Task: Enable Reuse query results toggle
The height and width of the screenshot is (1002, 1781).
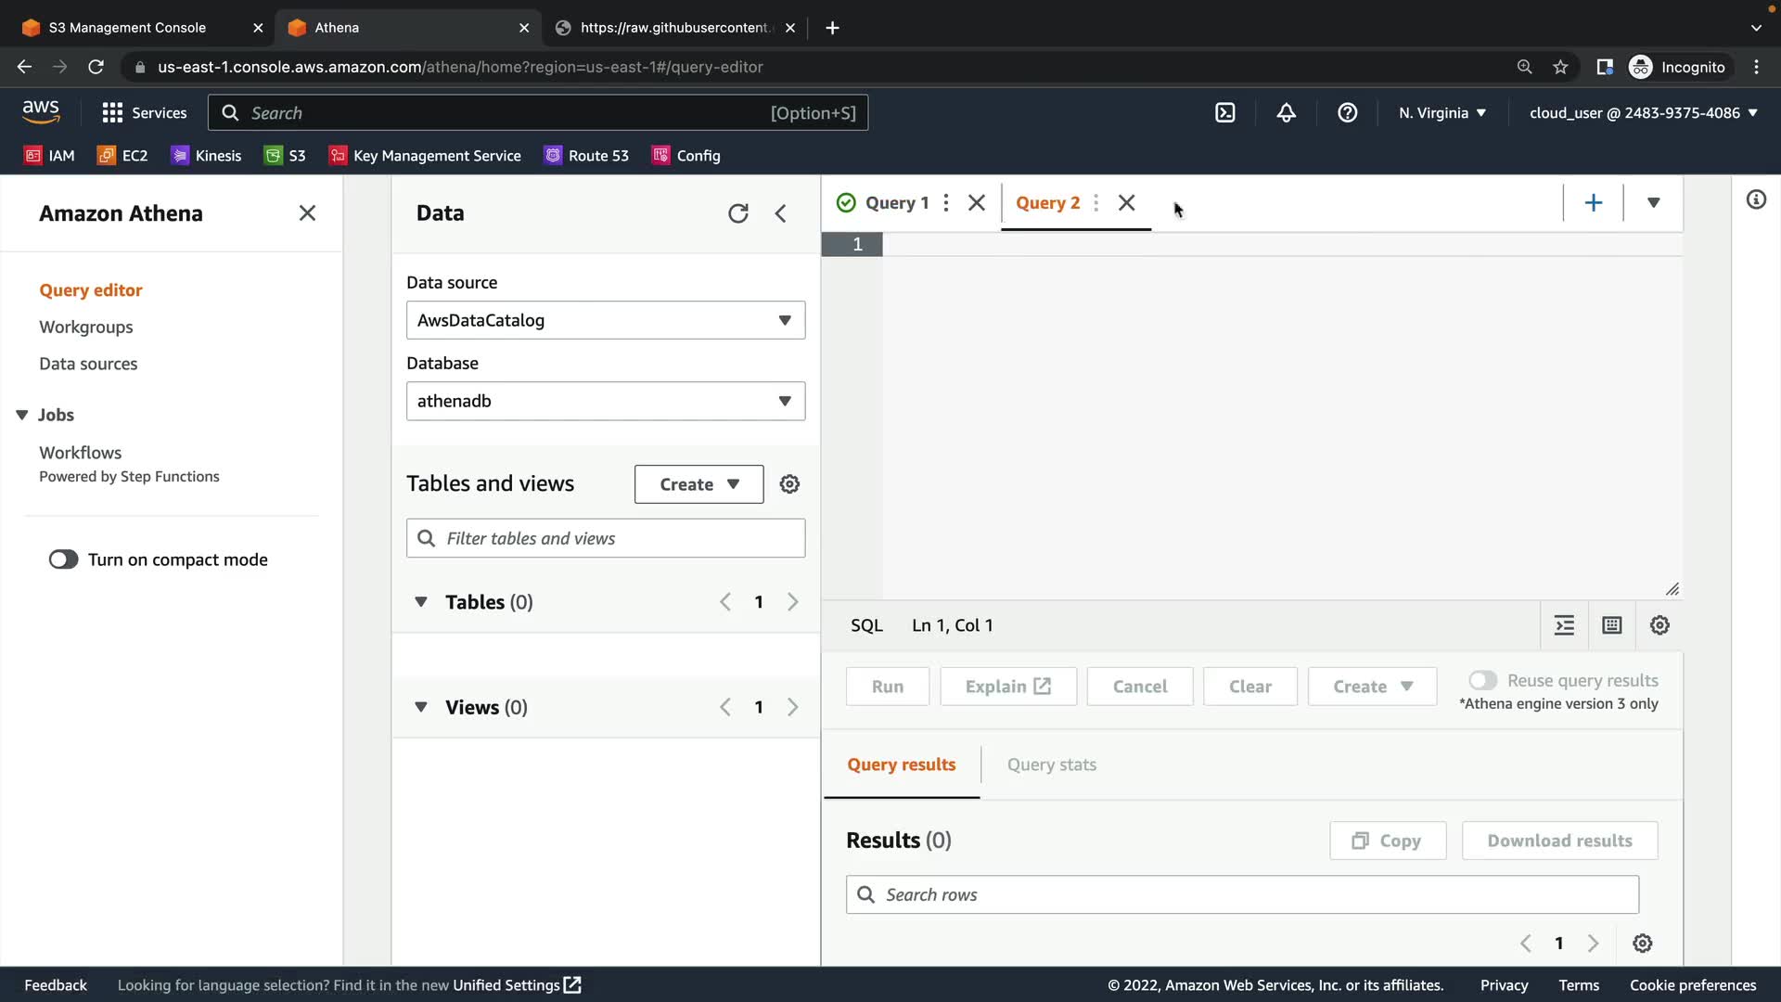Action: 1482,680
